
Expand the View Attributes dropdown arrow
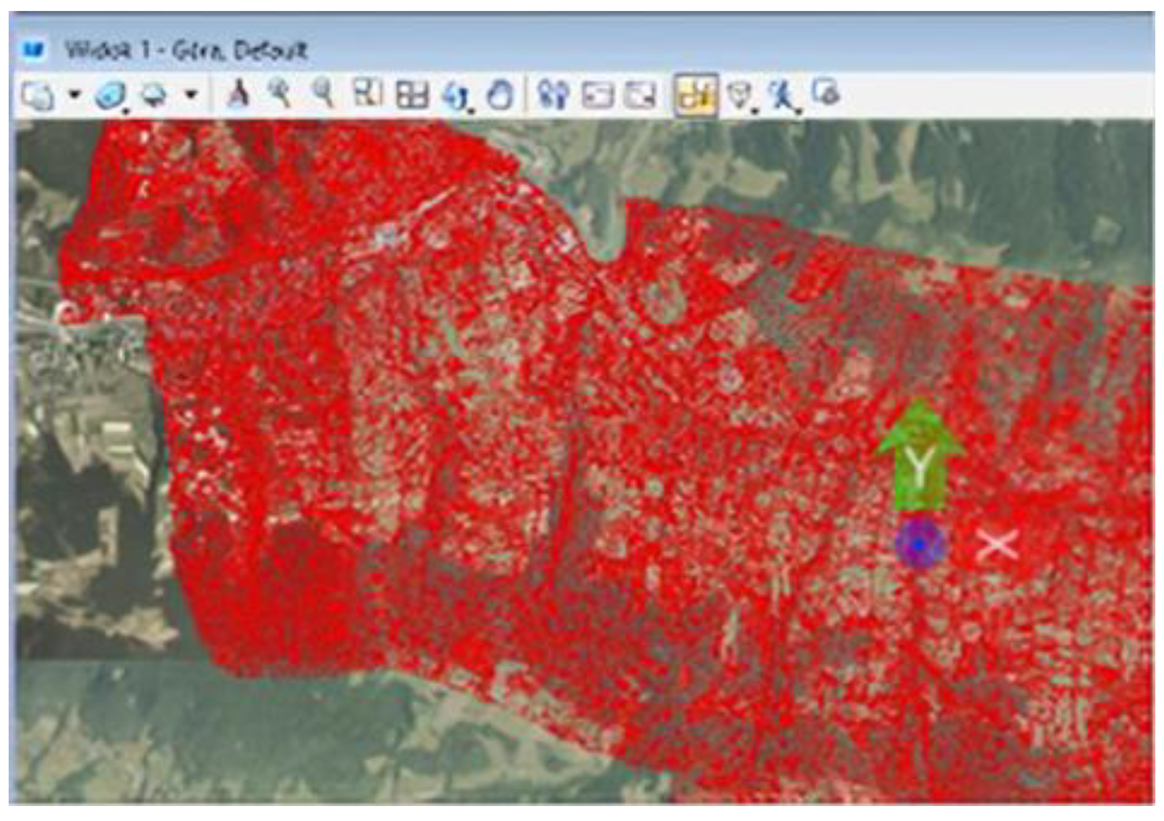click(x=74, y=94)
